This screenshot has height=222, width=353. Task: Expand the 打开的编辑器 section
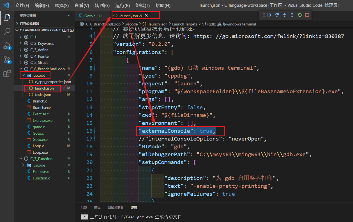pyautogui.click(x=45, y=24)
